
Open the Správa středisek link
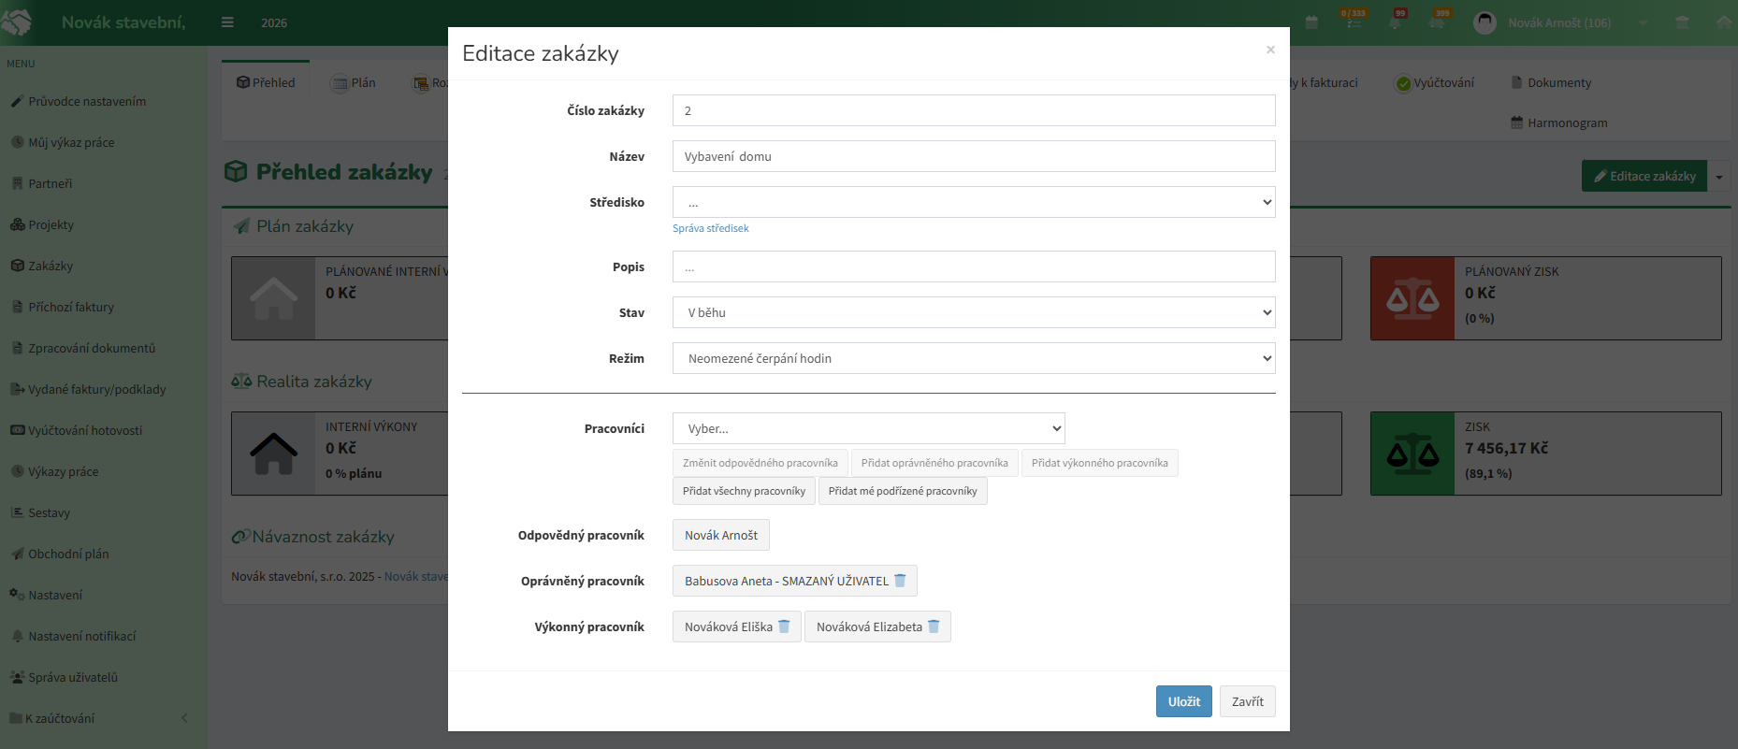(x=711, y=228)
